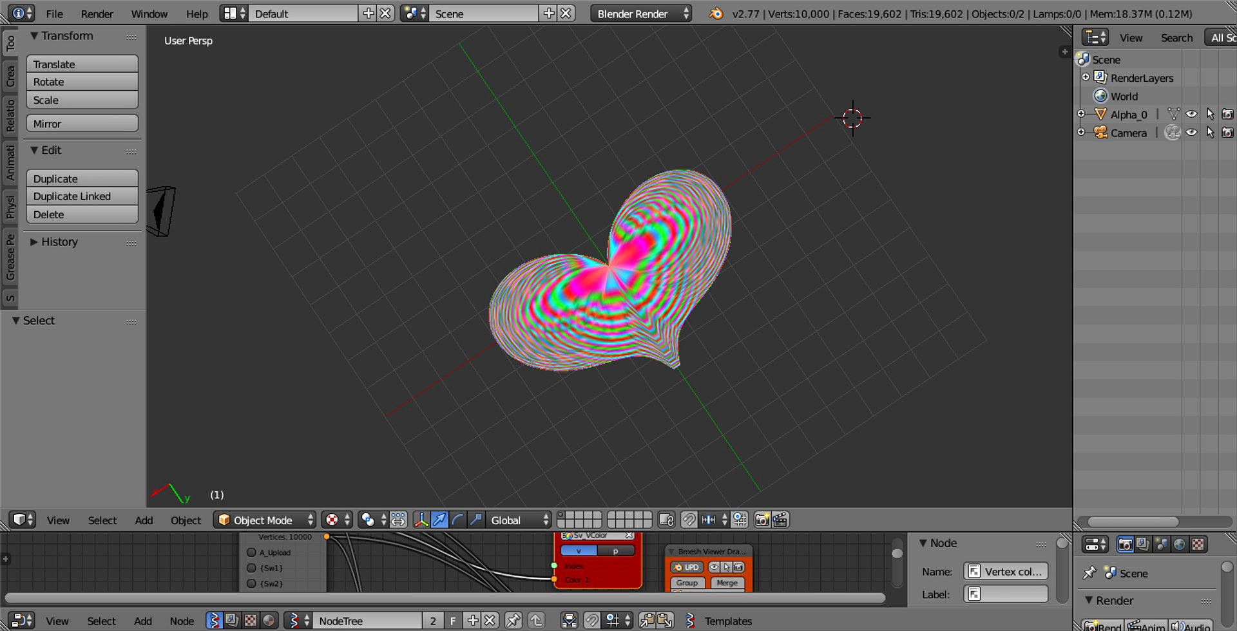
Task: Click the UPD button on Bmesh Viewer node
Action: [686, 567]
